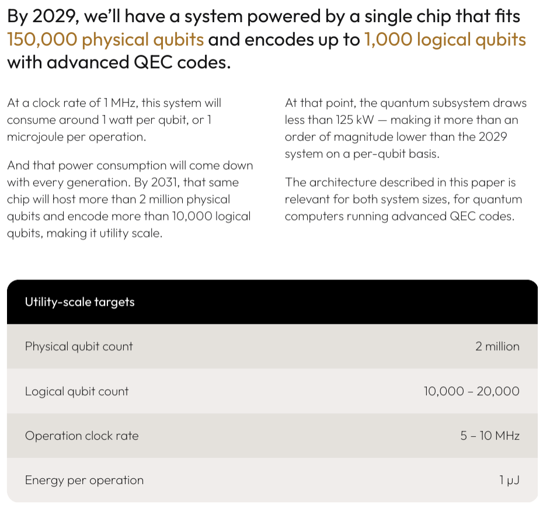Click the paragraph starting 'At a clock rate'
Image resolution: width=543 pixels, height=511 pixels.
[x=114, y=120]
